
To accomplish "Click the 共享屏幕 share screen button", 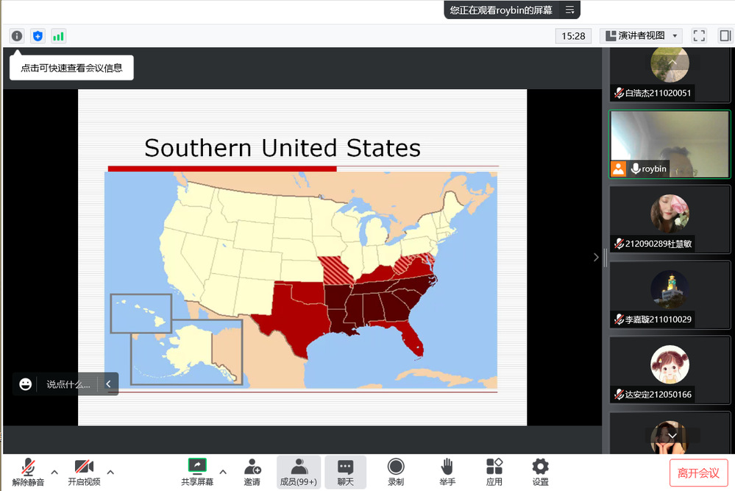I will point(197,472).
